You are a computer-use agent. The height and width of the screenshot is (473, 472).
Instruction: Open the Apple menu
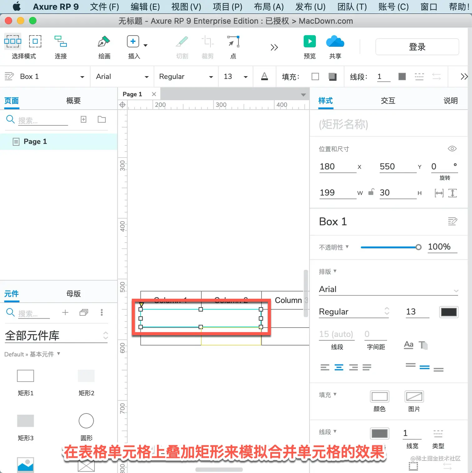pos(16,7)
